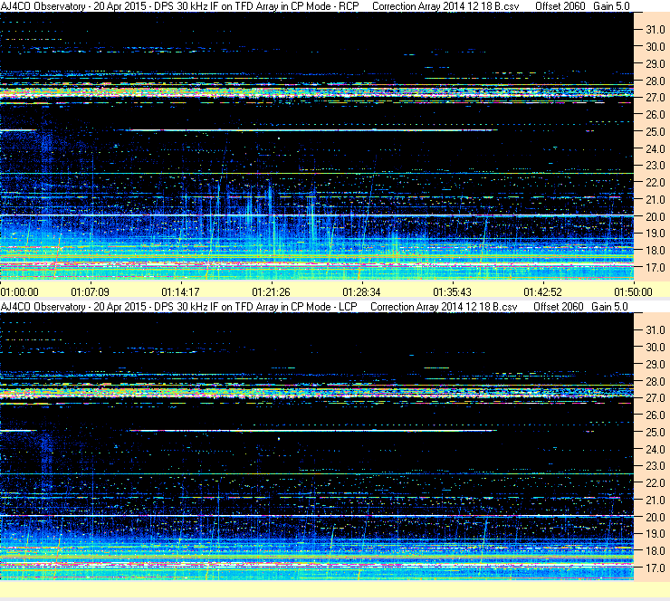Click the 01:35:43 time axis label
Viewport: 670px width, 601px height.
point(452,292)
